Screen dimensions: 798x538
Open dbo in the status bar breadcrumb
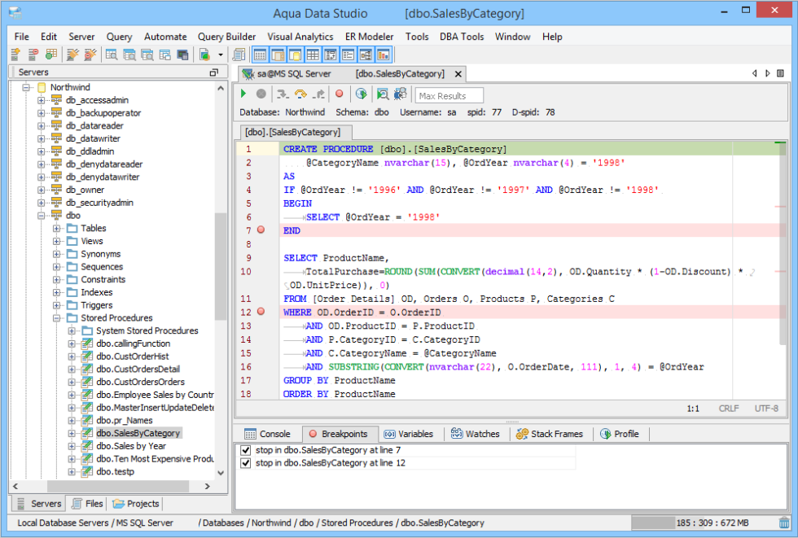[x=305, y=523]
